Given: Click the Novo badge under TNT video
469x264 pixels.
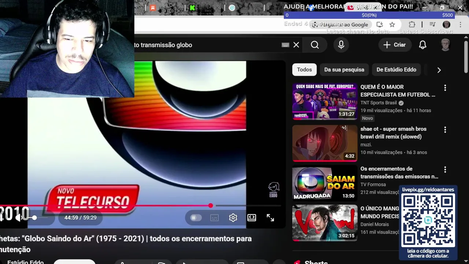Looking at the screenshot, I should coord(368,118).
